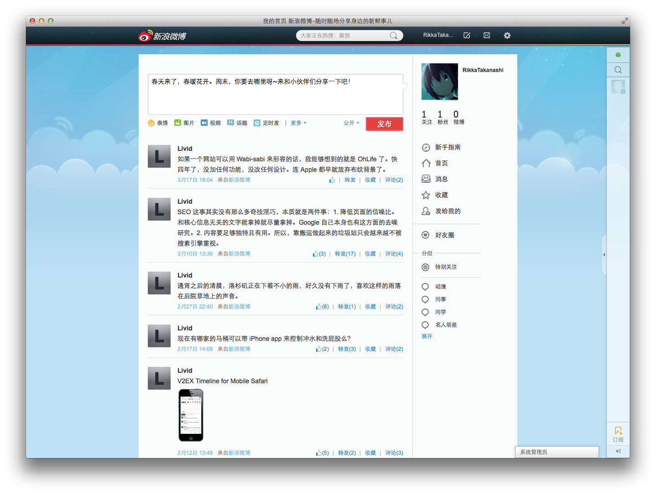
Task: Open the 系统管理员 chat tab
Action: 557,452
